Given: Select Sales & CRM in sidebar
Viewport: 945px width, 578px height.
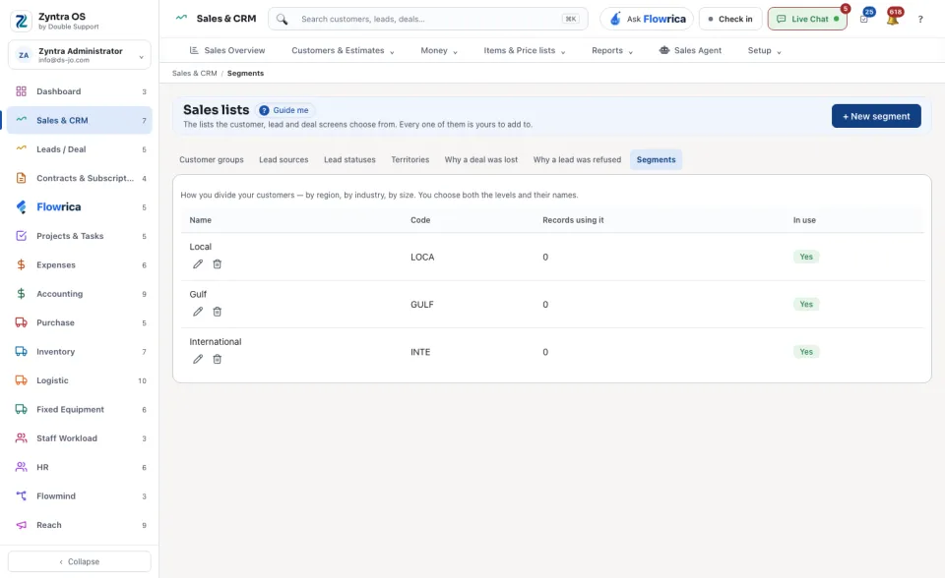Looking at the screenshot, I should (x=80, y=120).
